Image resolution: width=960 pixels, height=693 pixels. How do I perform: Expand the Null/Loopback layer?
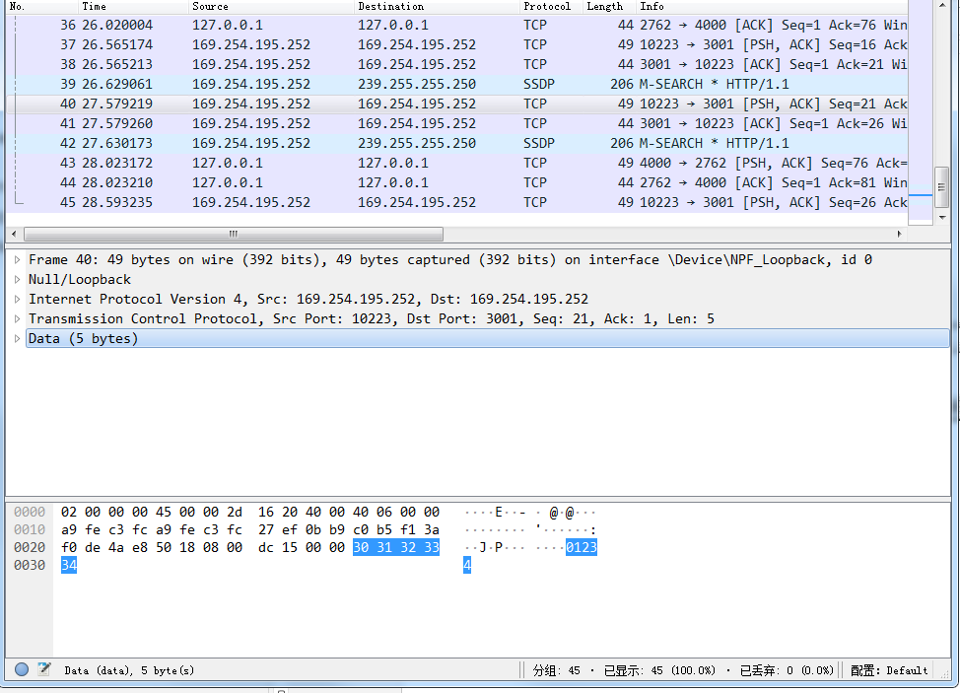click(x=17, y=279)
